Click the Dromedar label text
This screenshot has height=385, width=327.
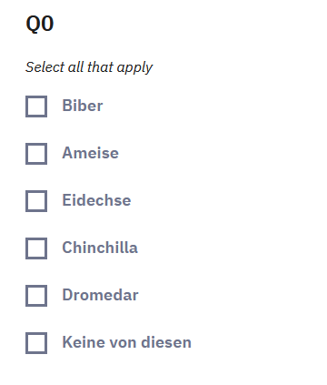(x=100, y=295)
